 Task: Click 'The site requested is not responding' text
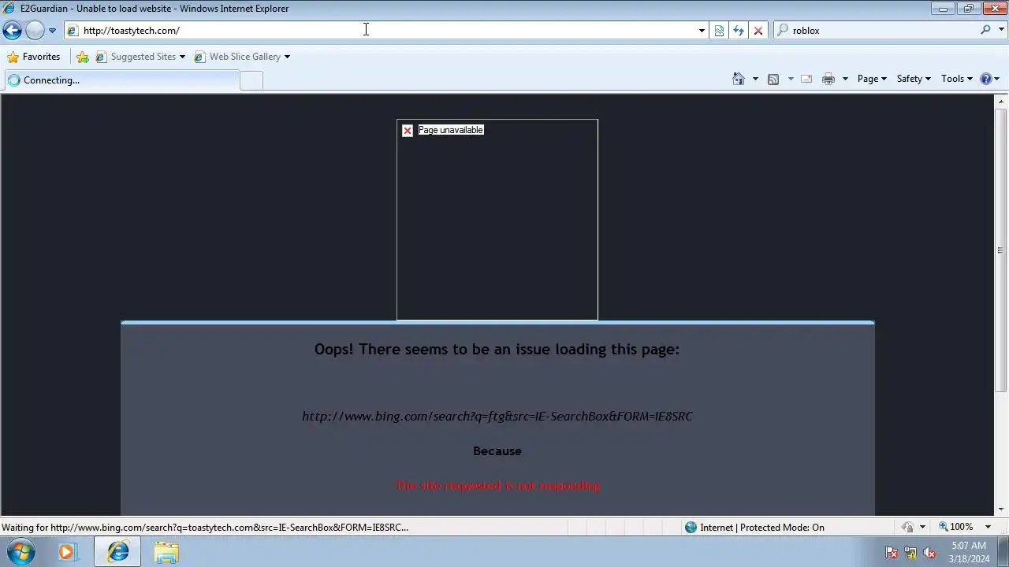click(x=497, y=485)
